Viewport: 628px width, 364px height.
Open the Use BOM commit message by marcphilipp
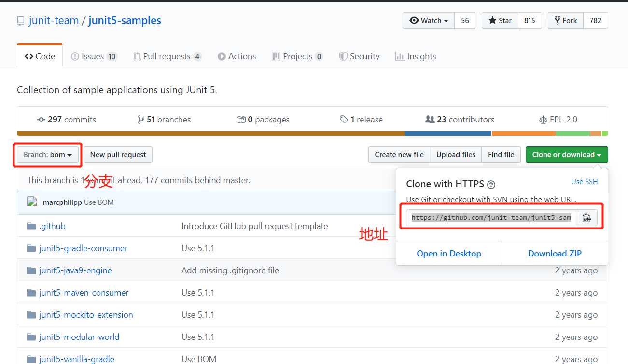(x=99, y=202)
